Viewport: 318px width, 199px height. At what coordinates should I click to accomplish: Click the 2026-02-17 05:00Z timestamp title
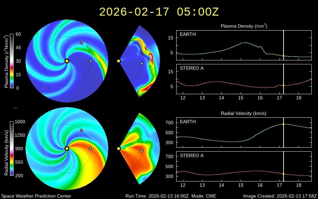159,12
